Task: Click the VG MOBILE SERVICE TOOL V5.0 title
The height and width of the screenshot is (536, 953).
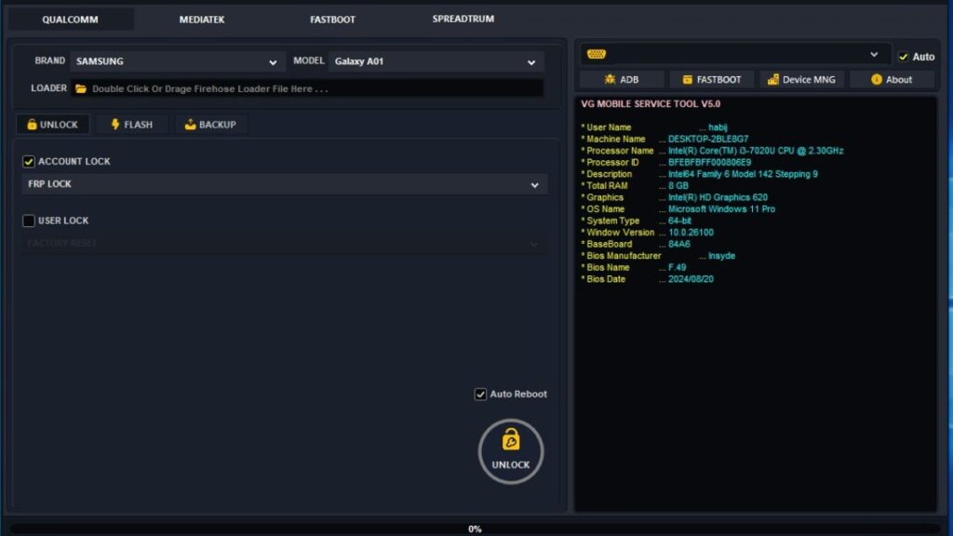Action: click(651, 104)
